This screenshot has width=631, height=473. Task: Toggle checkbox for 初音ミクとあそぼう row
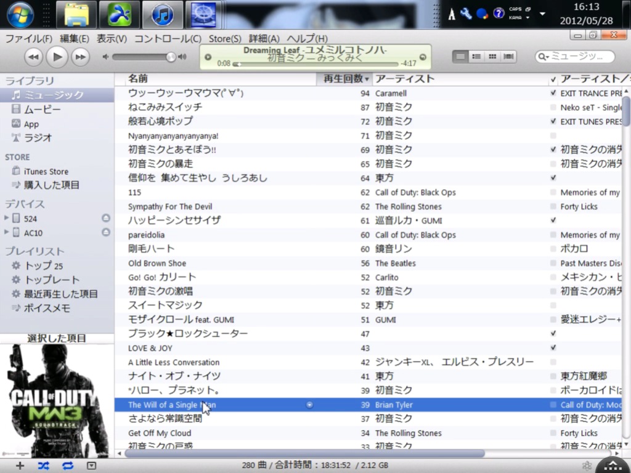coord(553,150)
